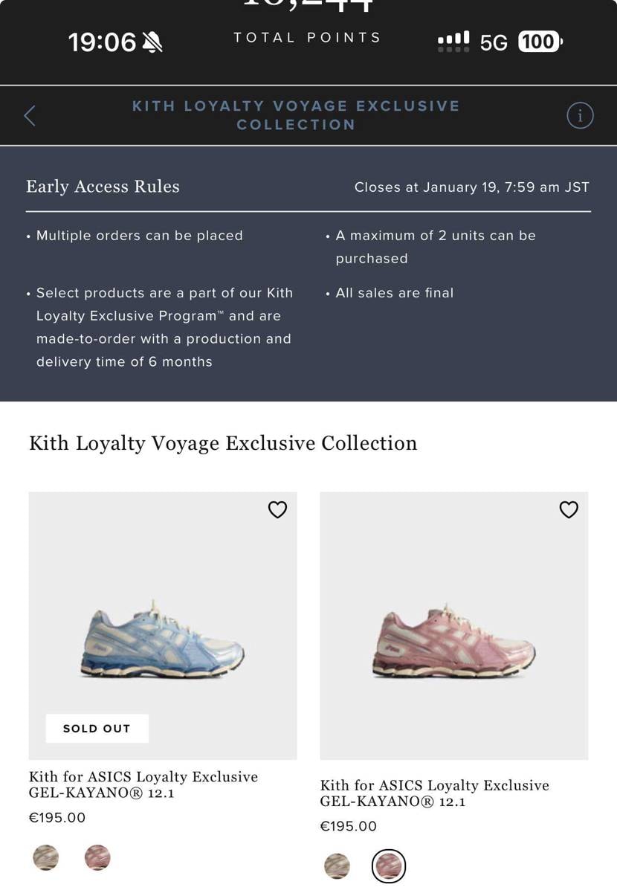
Task: Tap the TOTAL POINTS label
Action: pos(307,37)
